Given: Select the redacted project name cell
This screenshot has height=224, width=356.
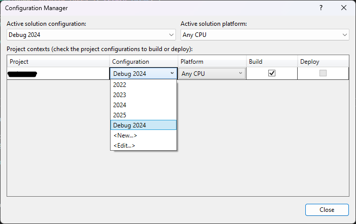Looking at the screenshot, I should [x=58, y=74].
